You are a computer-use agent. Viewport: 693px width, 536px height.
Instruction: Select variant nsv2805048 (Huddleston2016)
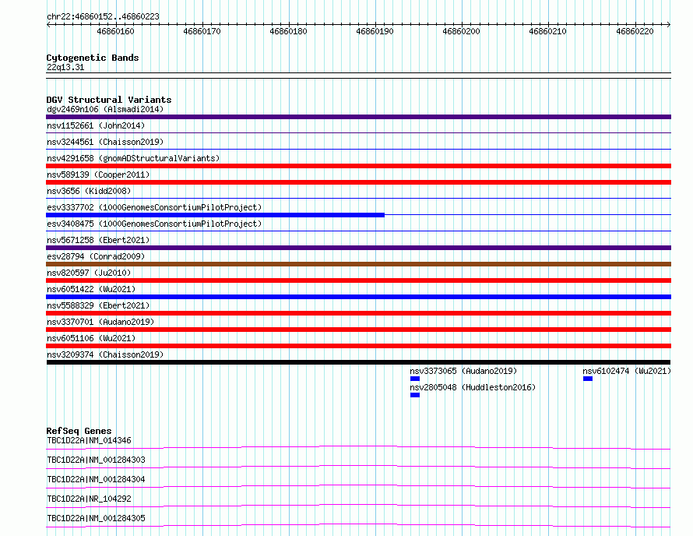473,387
